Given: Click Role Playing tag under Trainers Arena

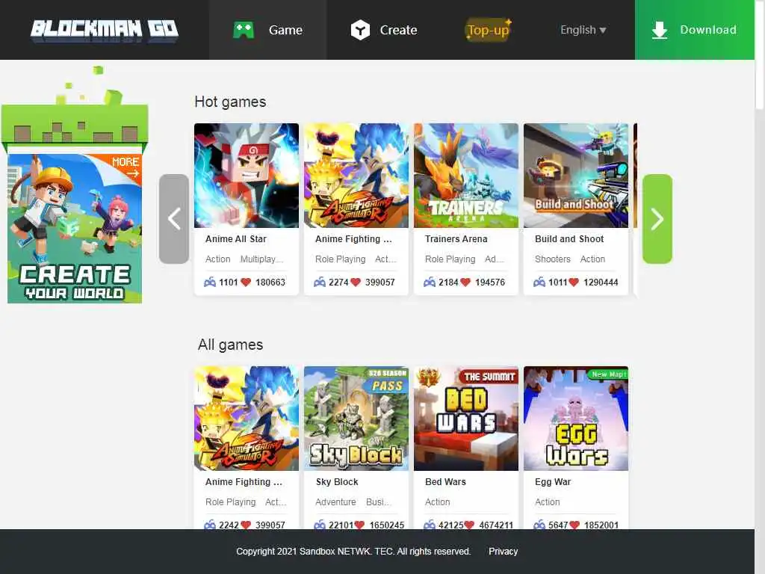Looking at the screenshot, I should click(x=450, y=259).
